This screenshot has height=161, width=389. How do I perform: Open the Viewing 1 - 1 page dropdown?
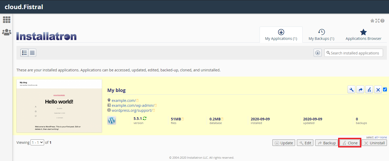[x=37, y=143]
